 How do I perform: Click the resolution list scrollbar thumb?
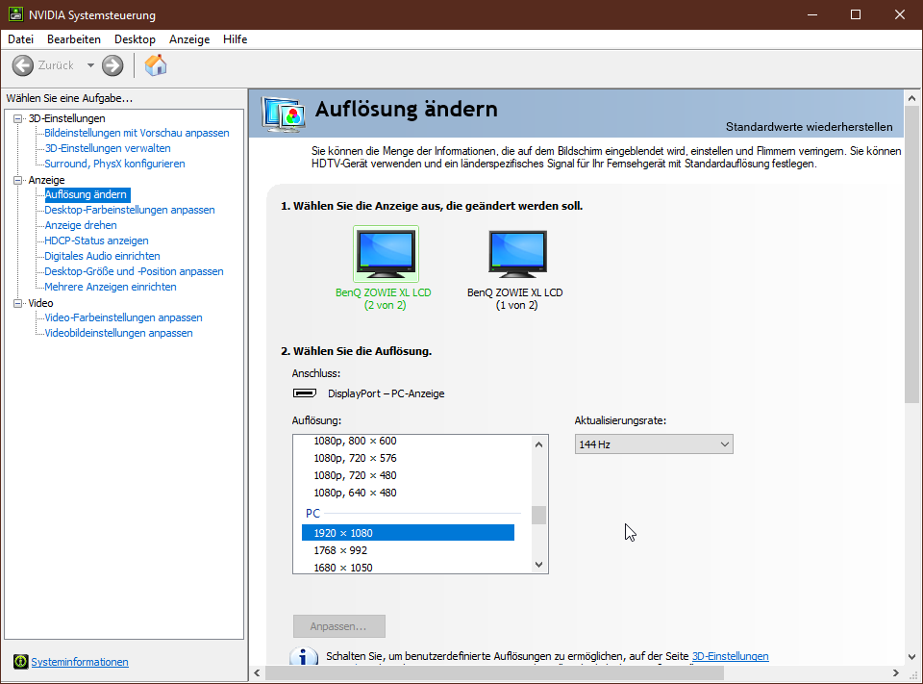538,515
